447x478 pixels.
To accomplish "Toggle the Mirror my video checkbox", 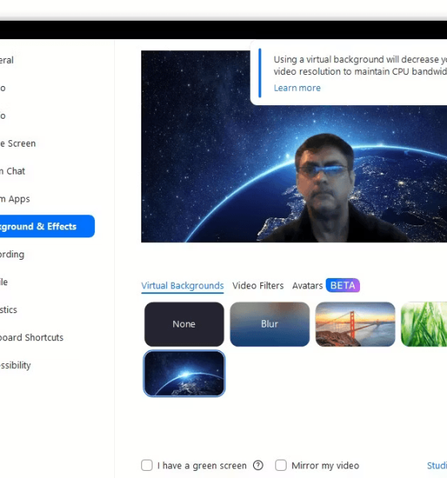I will point(281,465).
